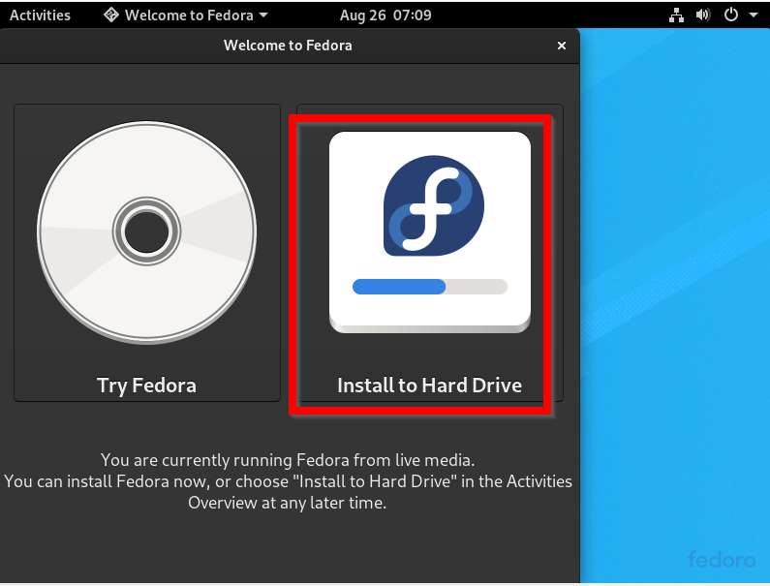Image resolution: width=770 pixels, height=586 pixels.
Task: Click the Fedora logo installer icon
Action: coord(430,231)
